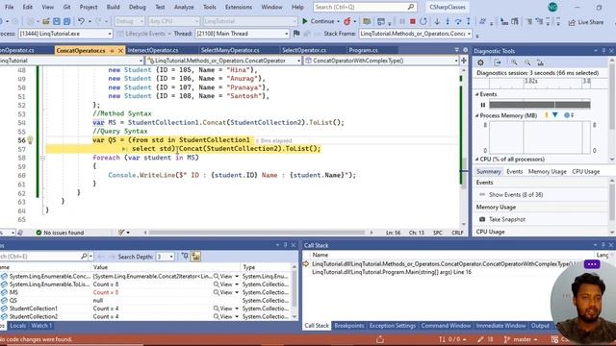The image size is (616, 346).
Task: Open the Stack Frame dropdown
Action: [415, 34]
